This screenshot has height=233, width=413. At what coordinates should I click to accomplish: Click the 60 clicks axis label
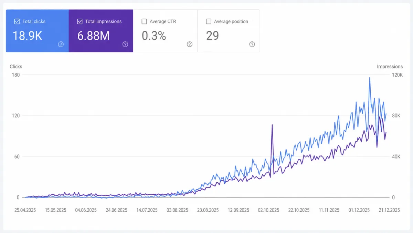pyautogui.click(x=17, y=156)
